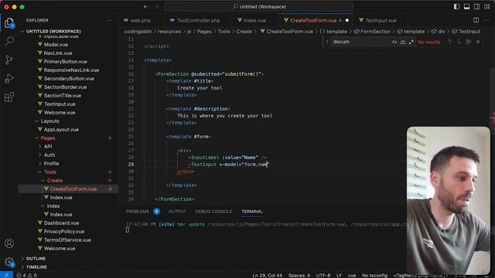495x278 pixels.
Task: Go to previous match in find widget
Action: coord(449,42)
